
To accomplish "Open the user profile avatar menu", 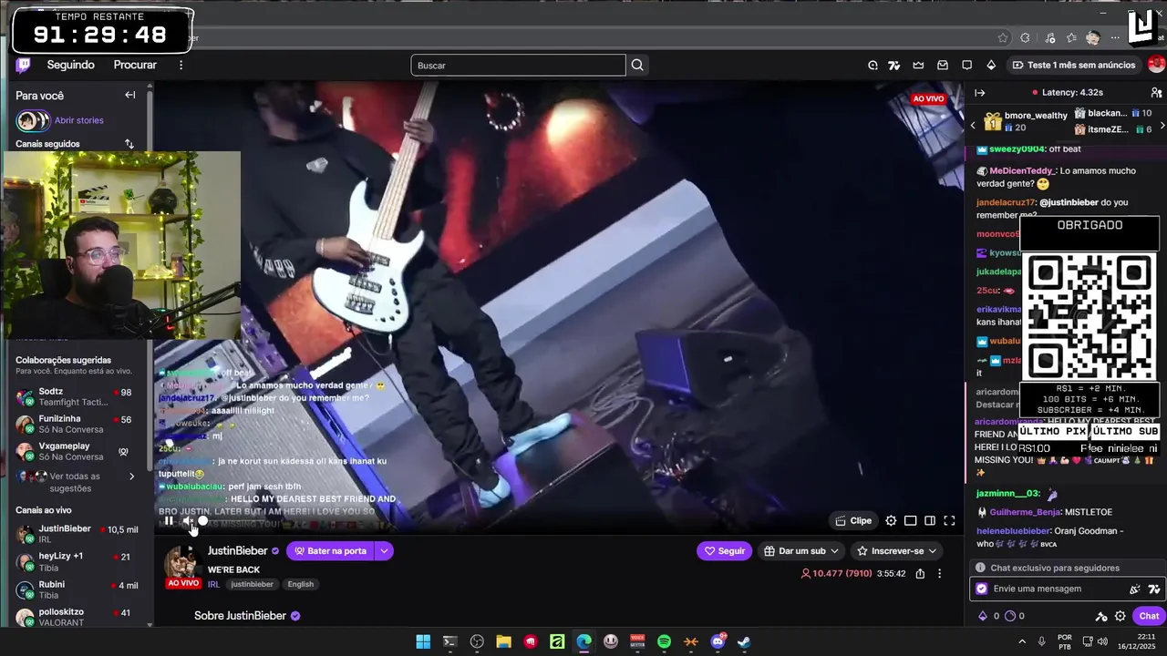I will point(1156,65).
